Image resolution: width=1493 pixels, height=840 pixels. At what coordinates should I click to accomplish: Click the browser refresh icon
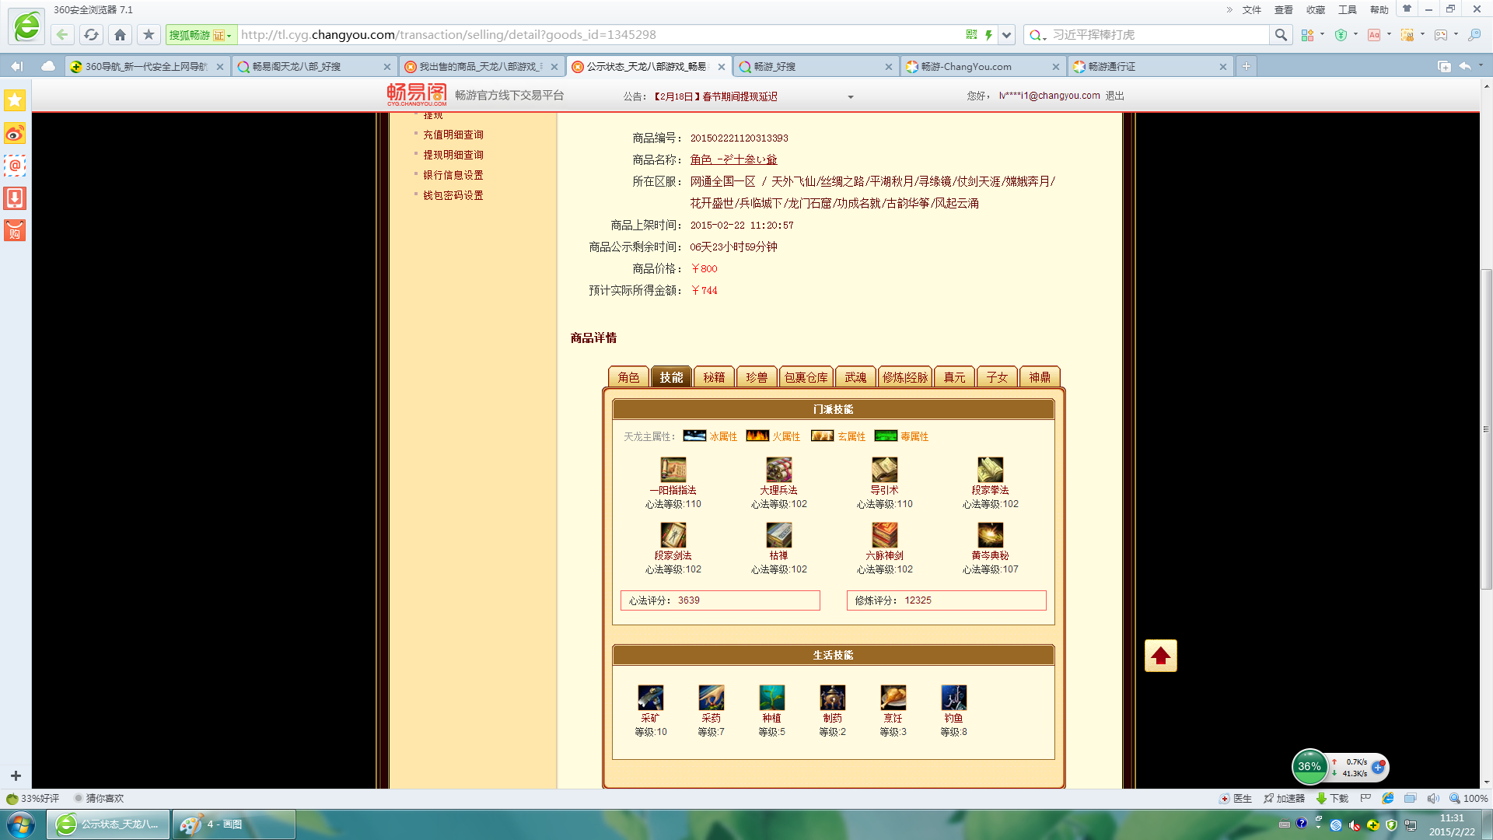(91, 35)
